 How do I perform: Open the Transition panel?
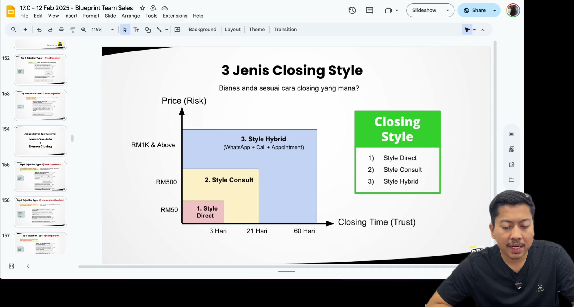tap(285, 30)
